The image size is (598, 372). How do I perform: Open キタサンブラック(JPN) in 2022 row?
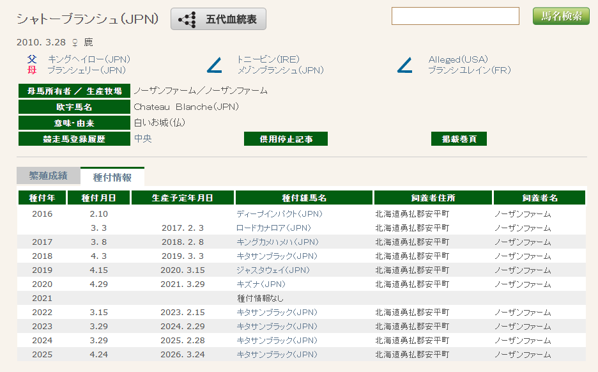point(277,313)
